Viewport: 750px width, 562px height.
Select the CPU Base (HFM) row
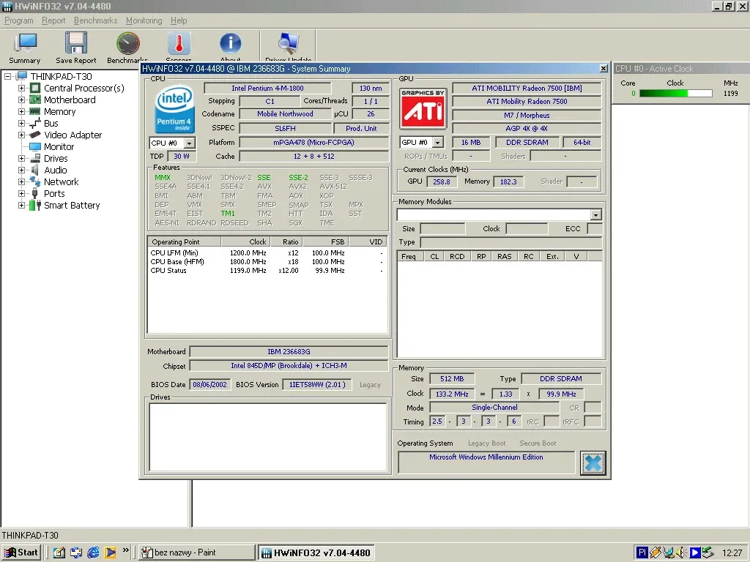(267, 261)
